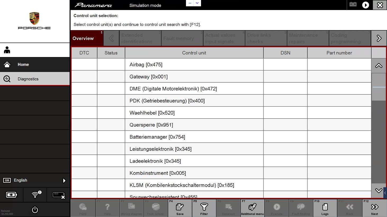Screen dimensions: 387x217
Task: Select DME (Digitale Motorelektronik) [0x472]
Action: tap(221, 89)
